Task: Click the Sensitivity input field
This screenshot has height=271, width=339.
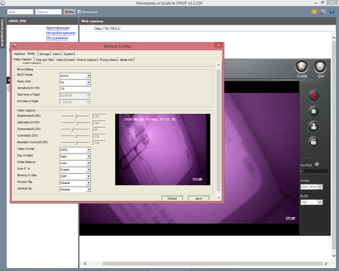Action: 75,89
